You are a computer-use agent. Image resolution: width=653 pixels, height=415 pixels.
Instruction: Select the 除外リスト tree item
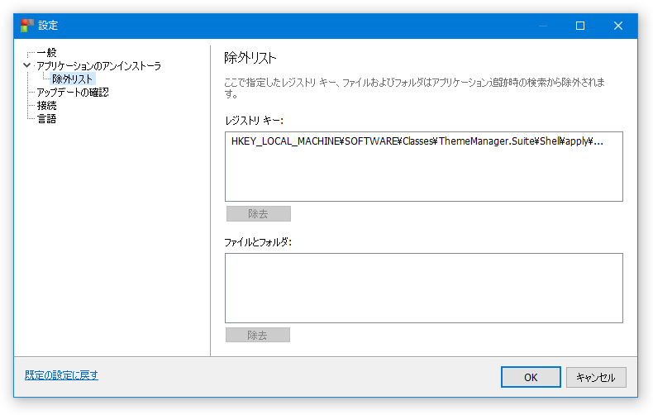73,79
